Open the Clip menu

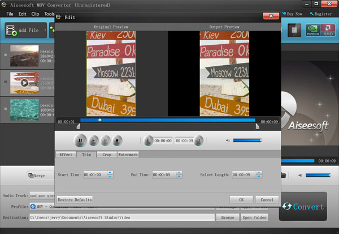point(35,14)
